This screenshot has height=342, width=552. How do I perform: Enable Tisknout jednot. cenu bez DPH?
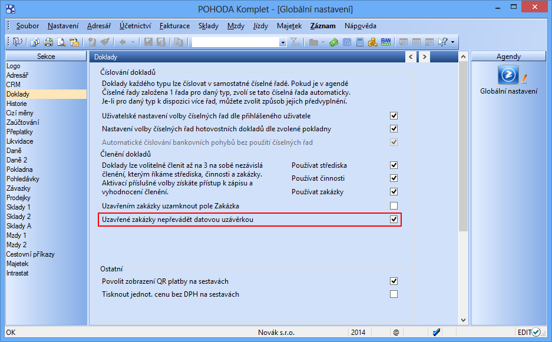pos(394,294)
